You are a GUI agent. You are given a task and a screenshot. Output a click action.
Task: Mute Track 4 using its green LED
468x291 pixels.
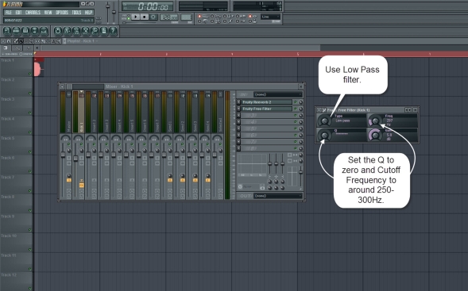tap(30, 132)
